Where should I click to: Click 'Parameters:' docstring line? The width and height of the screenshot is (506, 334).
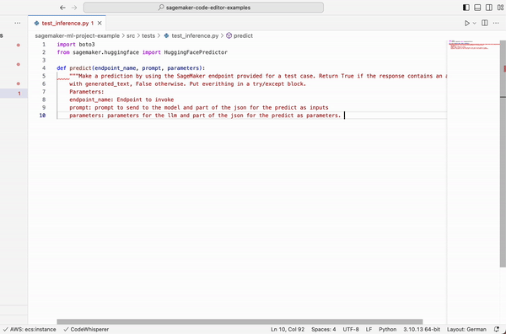tap(87, 92)
